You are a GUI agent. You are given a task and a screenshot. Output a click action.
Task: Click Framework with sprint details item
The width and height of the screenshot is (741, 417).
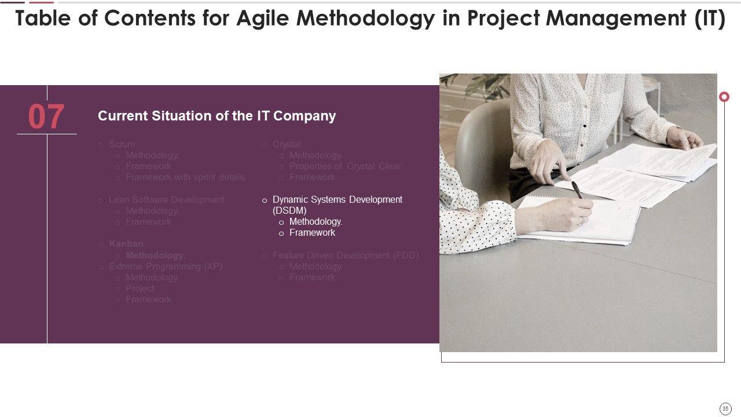pyautogui.click(x=185, y=177)
